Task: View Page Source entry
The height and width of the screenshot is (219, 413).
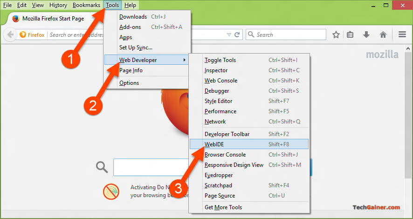Action: (249, 196)
